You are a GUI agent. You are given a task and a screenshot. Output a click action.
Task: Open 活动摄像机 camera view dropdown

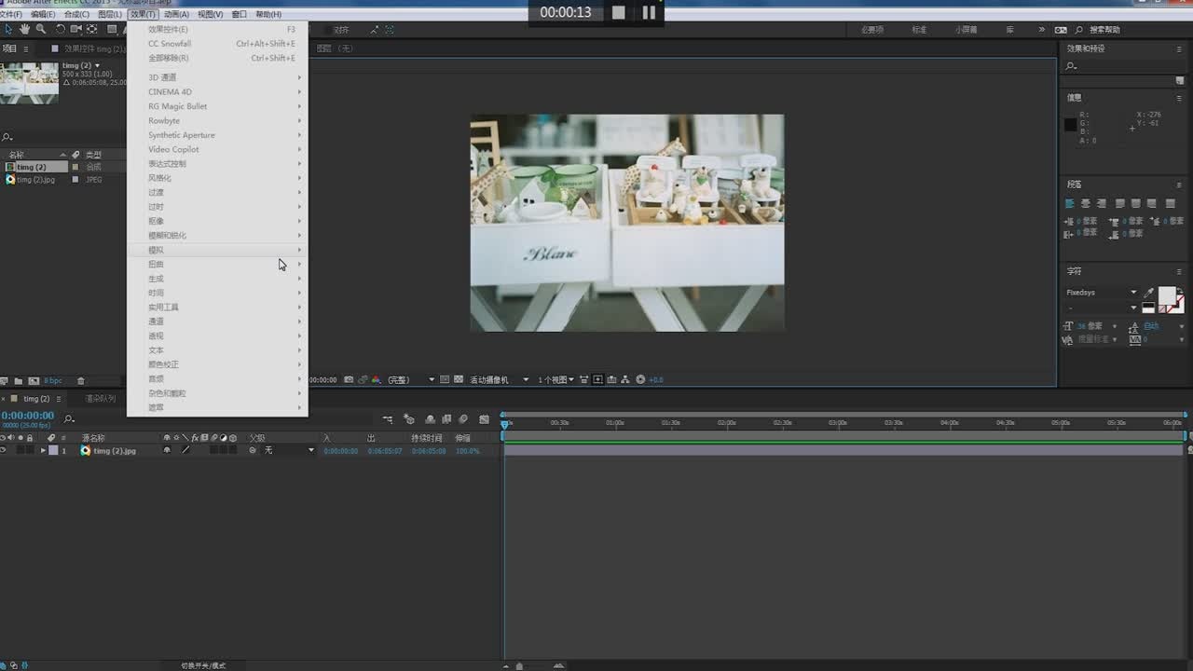[x=499, y=379]
